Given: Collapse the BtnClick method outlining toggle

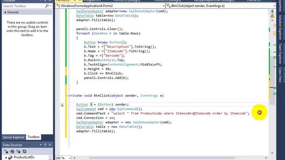Looking at the screenshot, I should [x=69, y=96].
